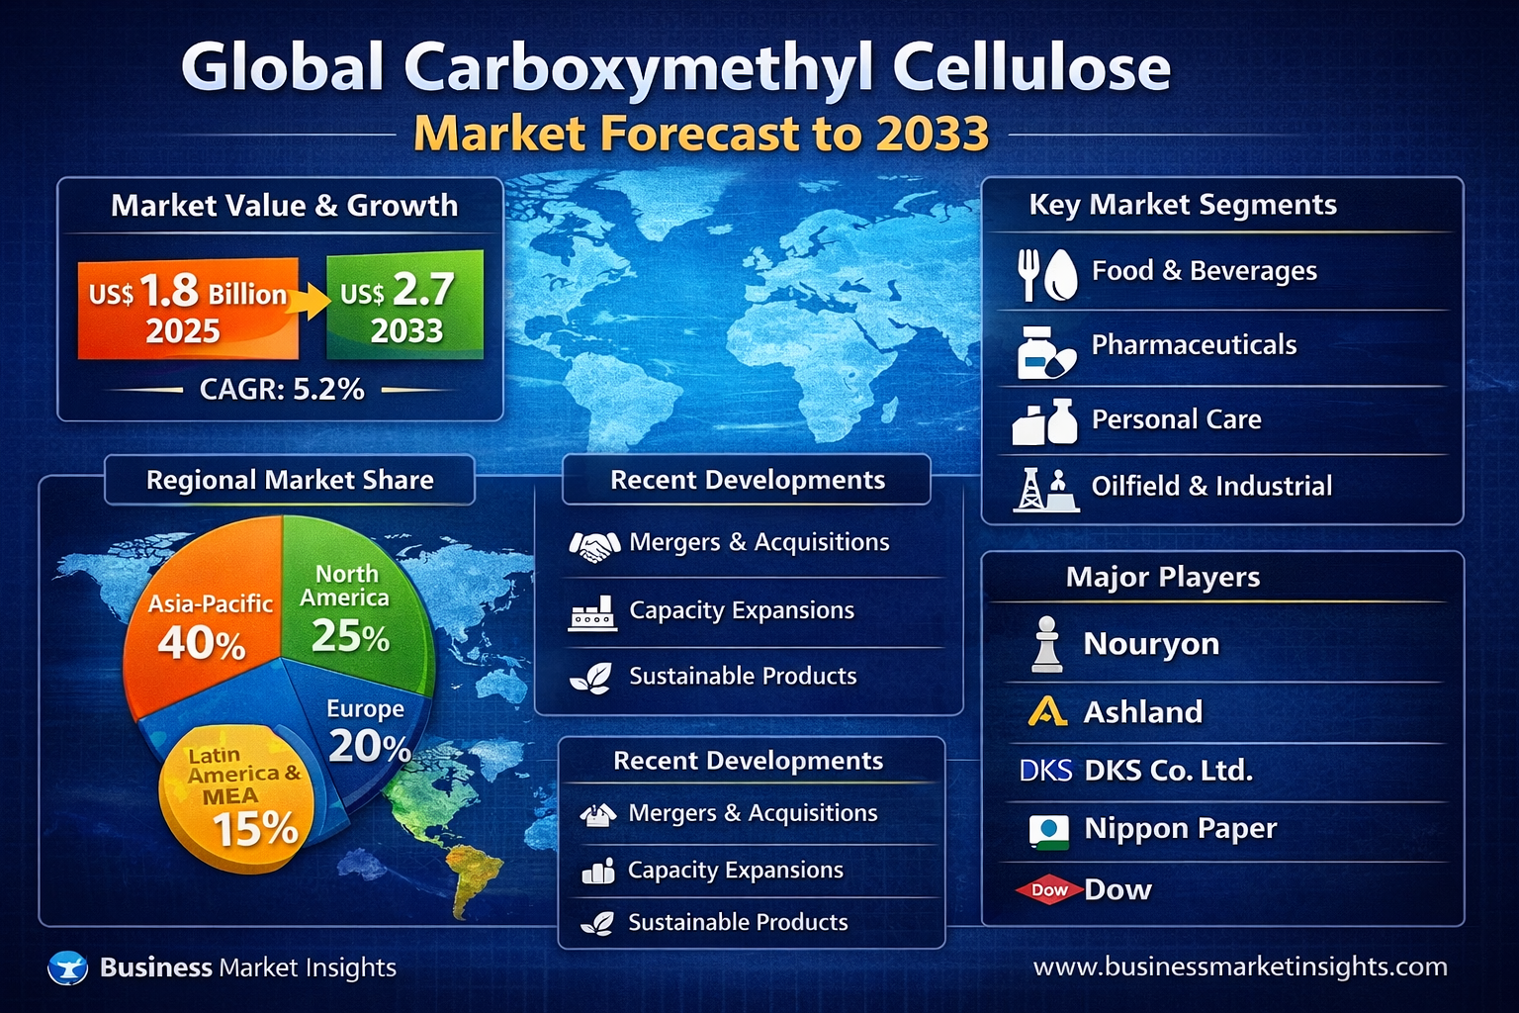Select the Key Market Segments header
The width and height of the screenshot is (1519, 1013).
click(x=1183, y=205)
